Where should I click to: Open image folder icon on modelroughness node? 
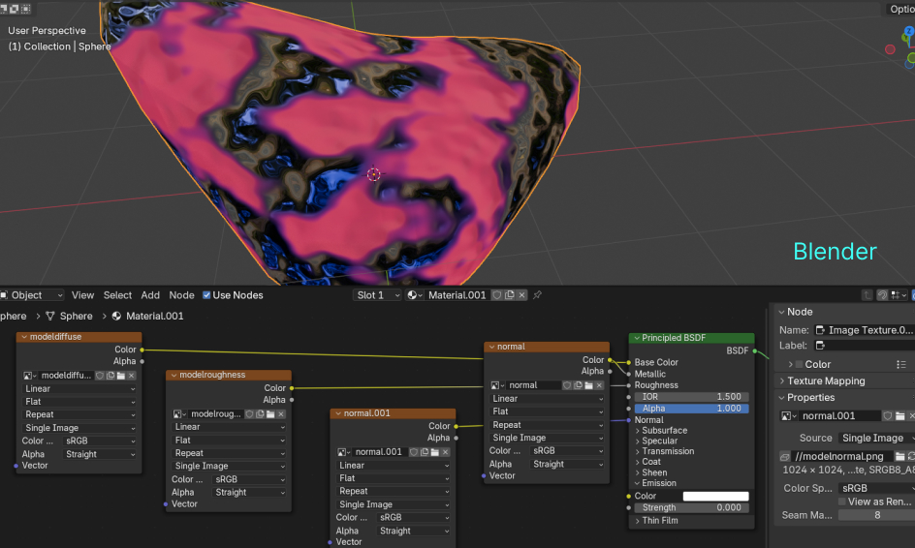272,413
